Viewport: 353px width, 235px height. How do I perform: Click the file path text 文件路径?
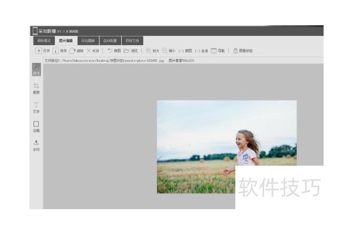coord(104,61)
